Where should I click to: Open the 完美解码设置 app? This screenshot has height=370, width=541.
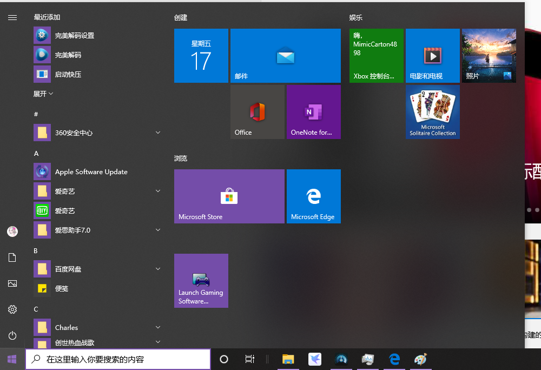pos(97,36)
